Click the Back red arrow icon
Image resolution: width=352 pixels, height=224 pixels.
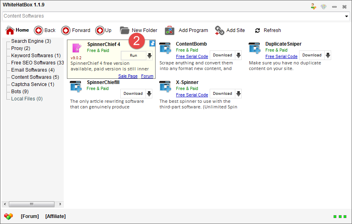38,30
